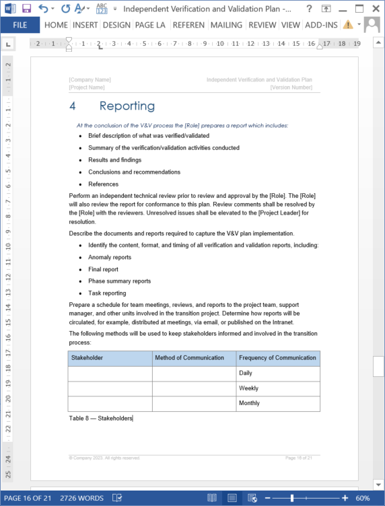Run the spelling and grammar check icon
The height and width of the screenshot is (506, 385).
(102, 9)
